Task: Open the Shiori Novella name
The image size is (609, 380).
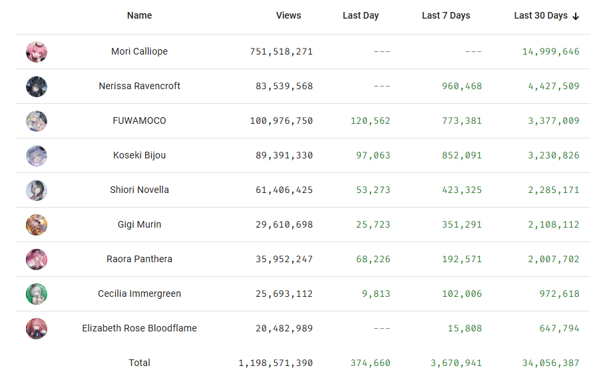Action: pyautogui.click(x=139, y=190)
